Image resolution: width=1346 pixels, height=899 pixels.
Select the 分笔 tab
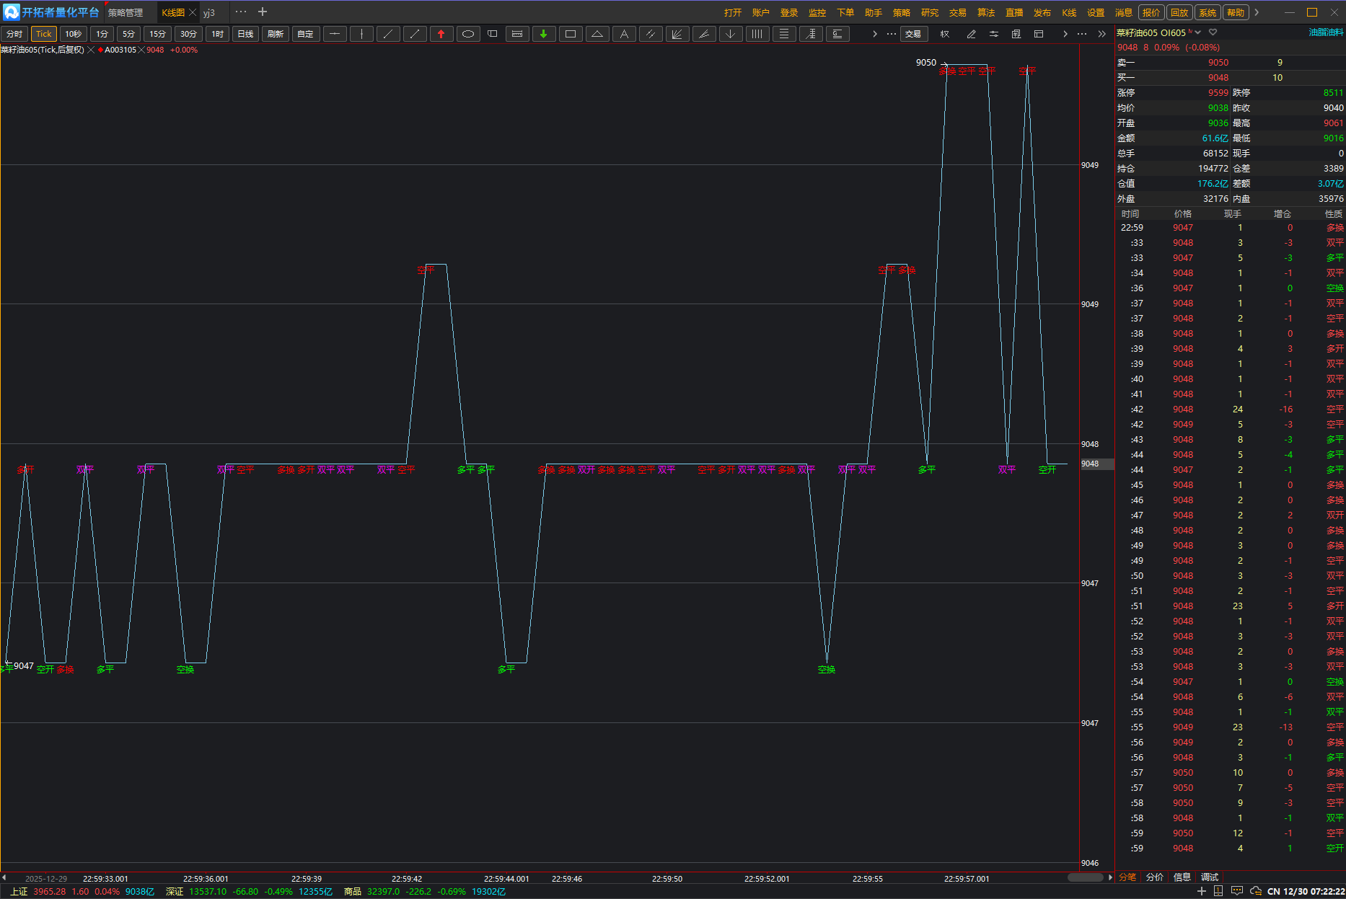pos(1127,877)
